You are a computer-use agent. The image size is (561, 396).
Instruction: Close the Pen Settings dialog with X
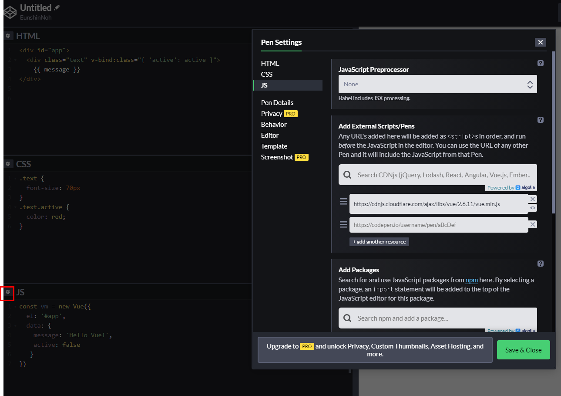(x=541, y=42)
